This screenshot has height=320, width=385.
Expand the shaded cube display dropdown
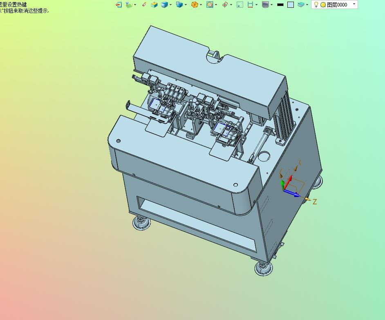pyautogui.click(x=170, y=4)
